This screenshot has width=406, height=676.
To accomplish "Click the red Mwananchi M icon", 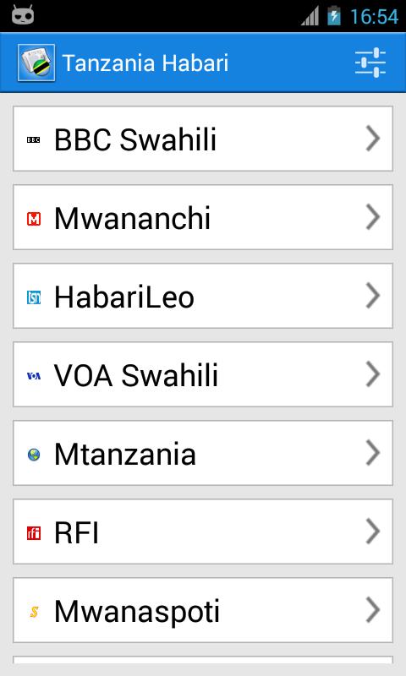I will (34, 219).
